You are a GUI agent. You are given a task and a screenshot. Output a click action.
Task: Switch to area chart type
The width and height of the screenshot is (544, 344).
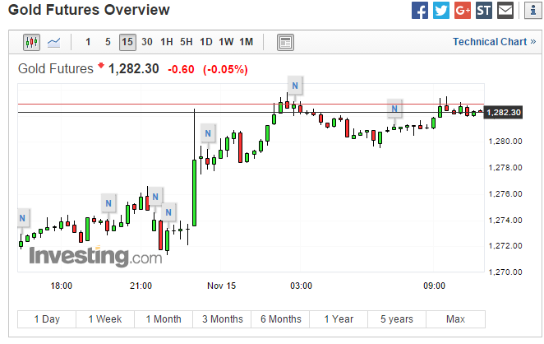click(54, 42)
